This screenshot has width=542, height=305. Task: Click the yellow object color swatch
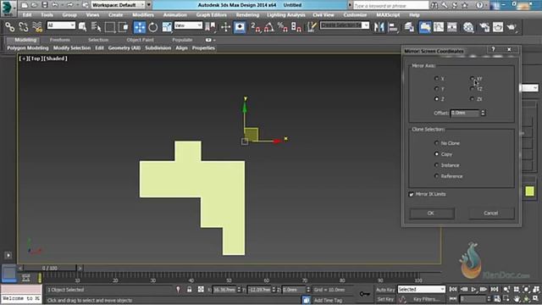(x=529, y=191)
